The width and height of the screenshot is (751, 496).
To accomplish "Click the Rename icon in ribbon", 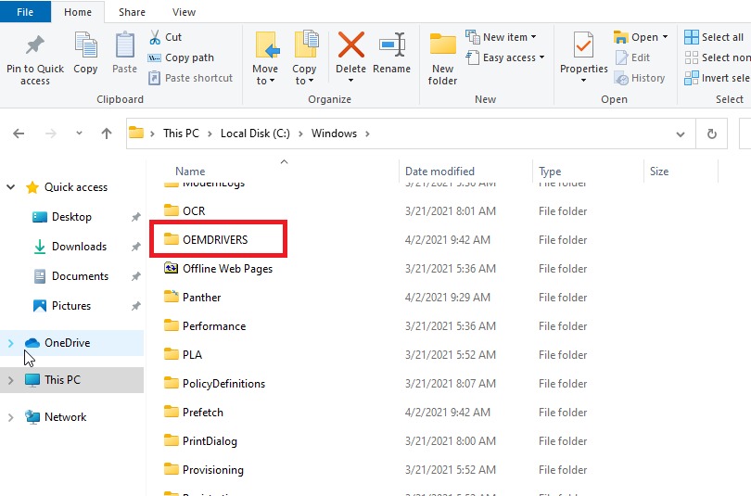I will point(391,46).
